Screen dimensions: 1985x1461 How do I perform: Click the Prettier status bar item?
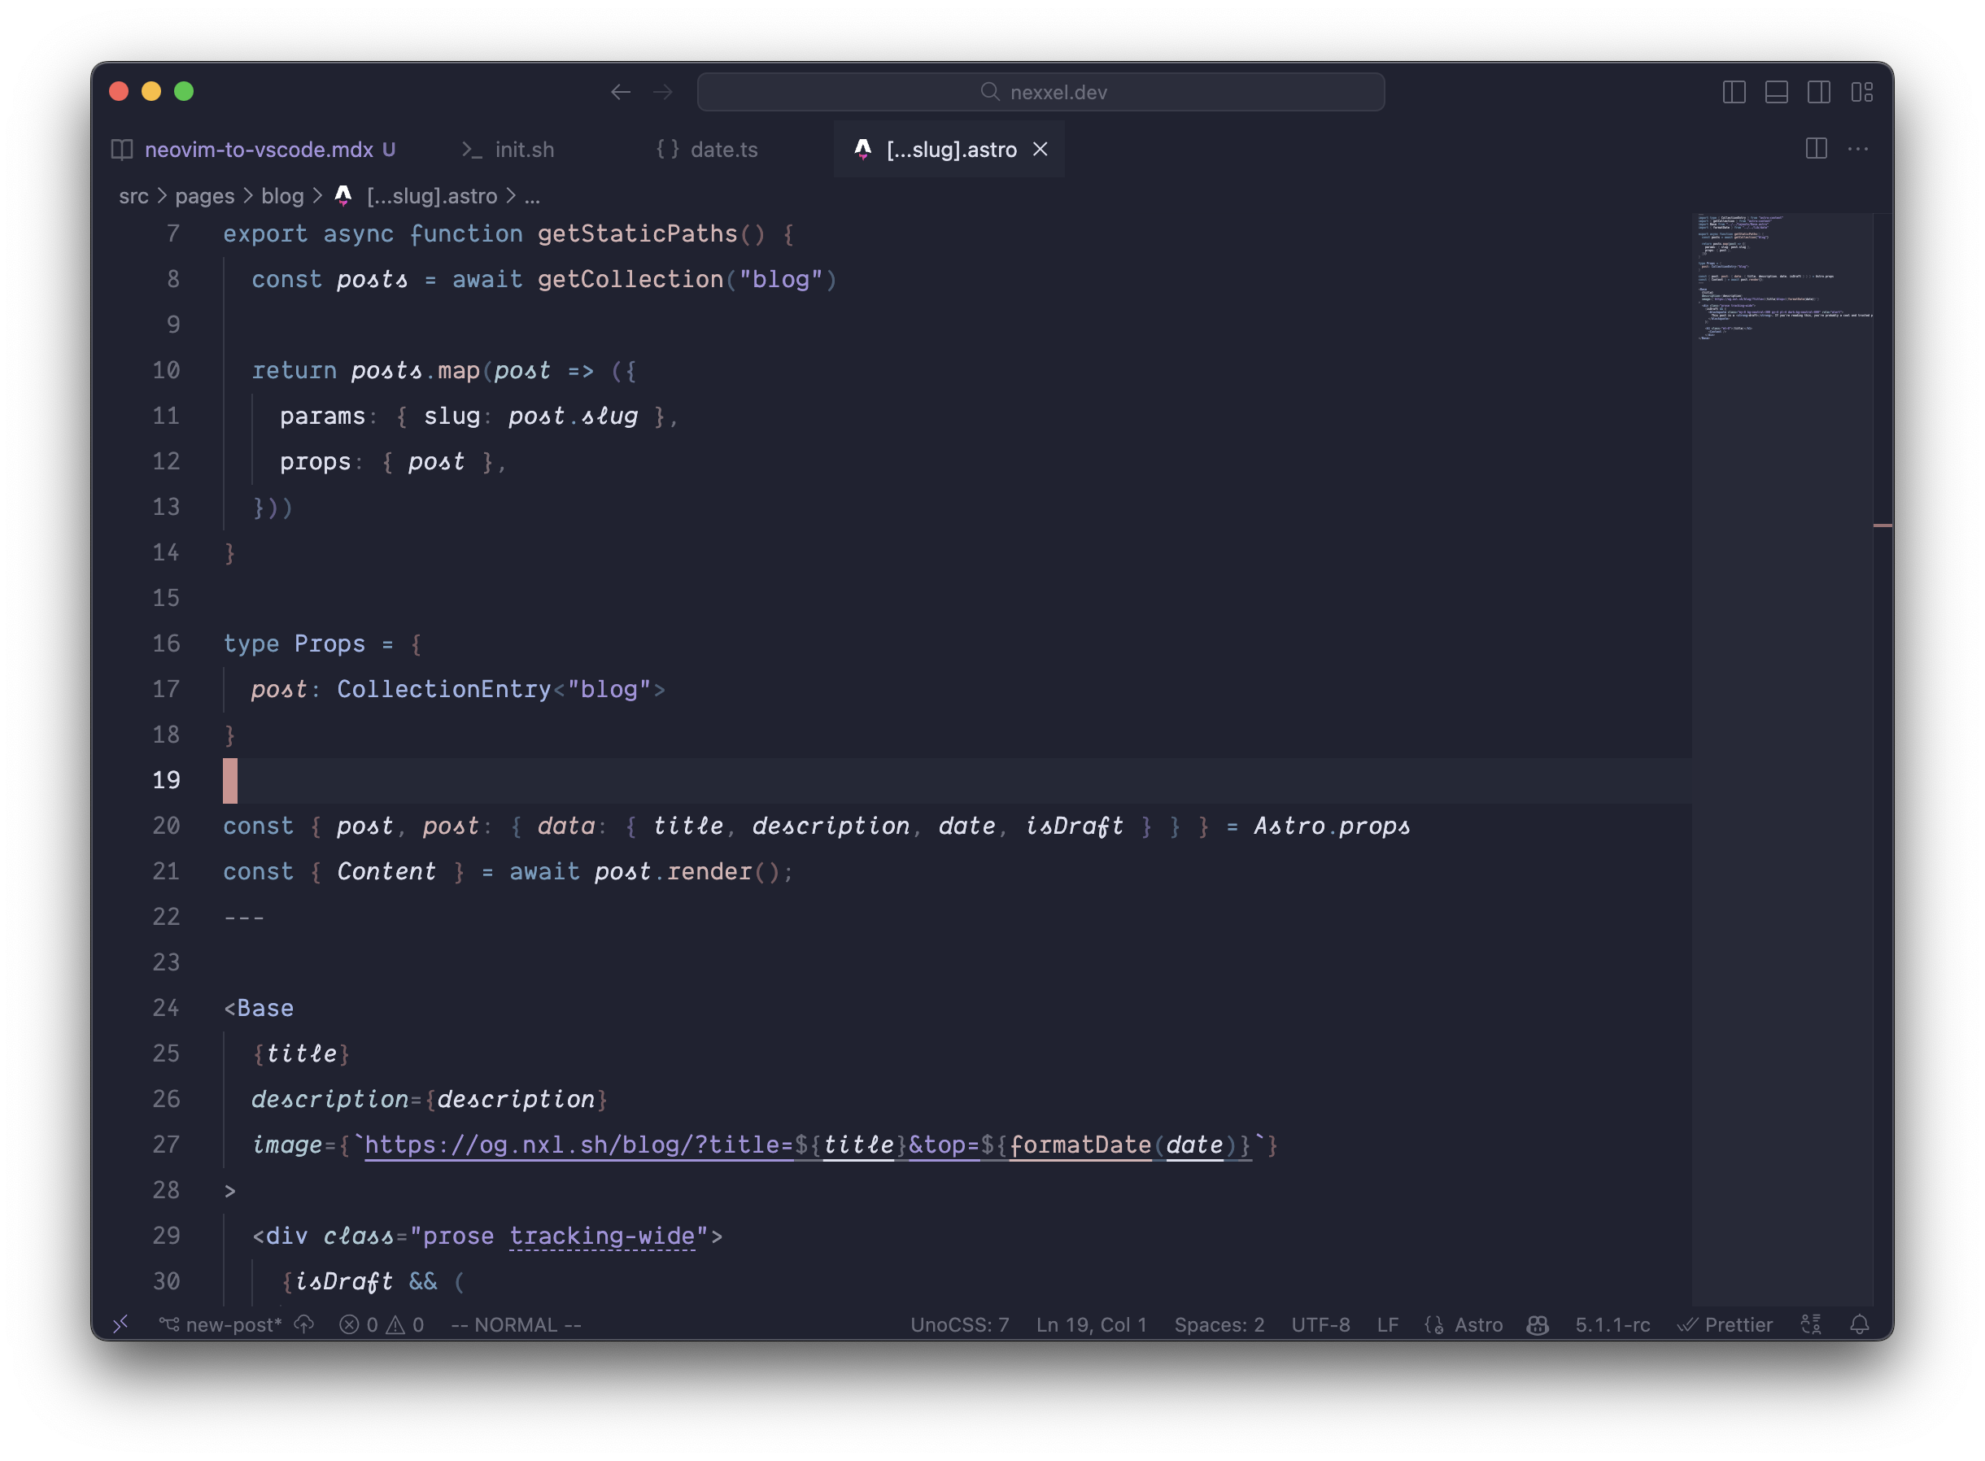pyautogui.click(x=1724, y=1324)
